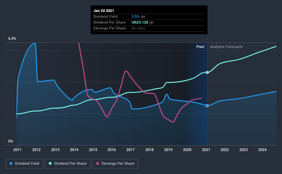
Task: Click the 0% y-axis label
Action: pos(11,141)
